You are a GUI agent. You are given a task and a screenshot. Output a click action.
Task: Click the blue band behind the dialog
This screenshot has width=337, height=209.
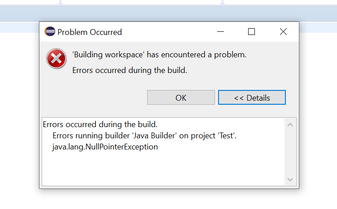[169, 14]
